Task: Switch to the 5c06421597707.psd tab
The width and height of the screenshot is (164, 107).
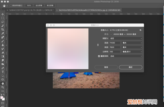Action: [31, 10]
